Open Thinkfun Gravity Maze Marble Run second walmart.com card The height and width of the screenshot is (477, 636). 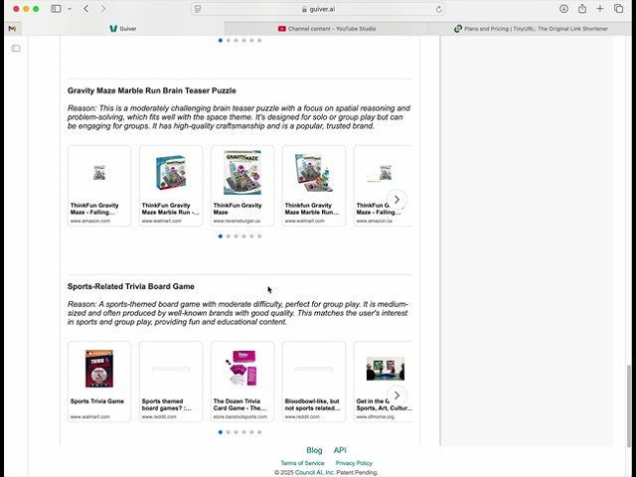pos(314,186)
